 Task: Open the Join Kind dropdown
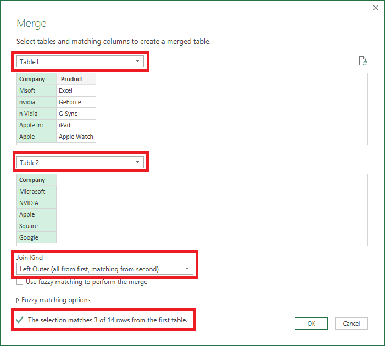[x=105, y=269]
